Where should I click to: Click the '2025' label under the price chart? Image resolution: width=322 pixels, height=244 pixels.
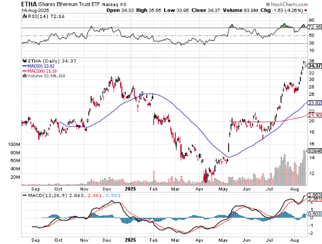tap(131, 189)
